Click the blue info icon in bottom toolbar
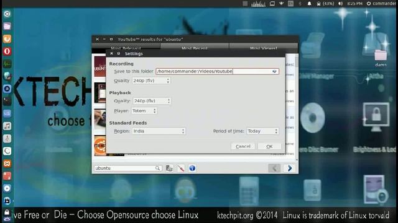The width and height of the screenshot is (398, 223). point(192,168)
